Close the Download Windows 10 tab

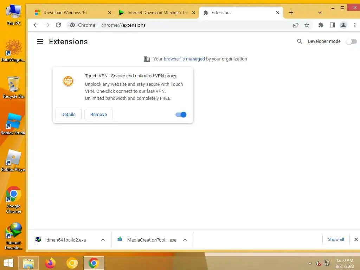point(110,13)
